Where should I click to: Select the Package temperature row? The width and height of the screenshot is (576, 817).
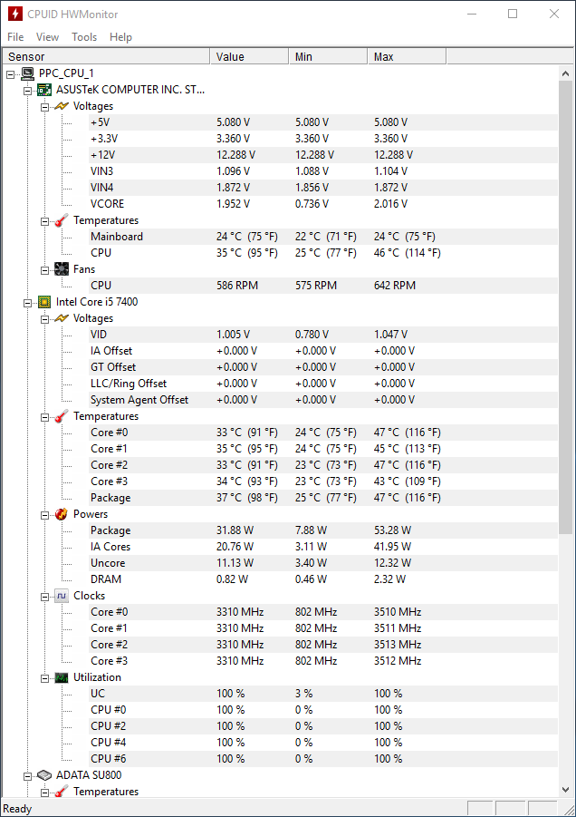pyautogui.click(x=322, y=498)
